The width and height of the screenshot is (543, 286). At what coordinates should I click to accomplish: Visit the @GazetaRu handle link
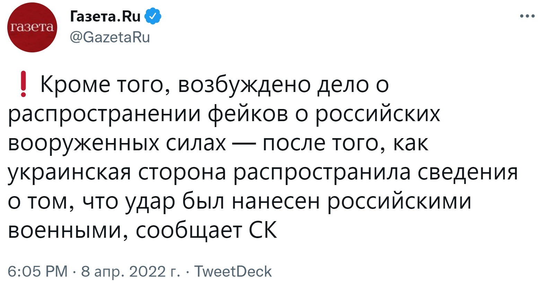coord(110,36)
